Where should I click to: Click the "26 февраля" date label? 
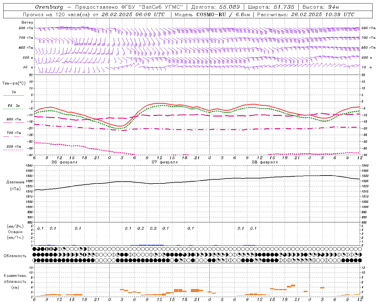point(64,162)
